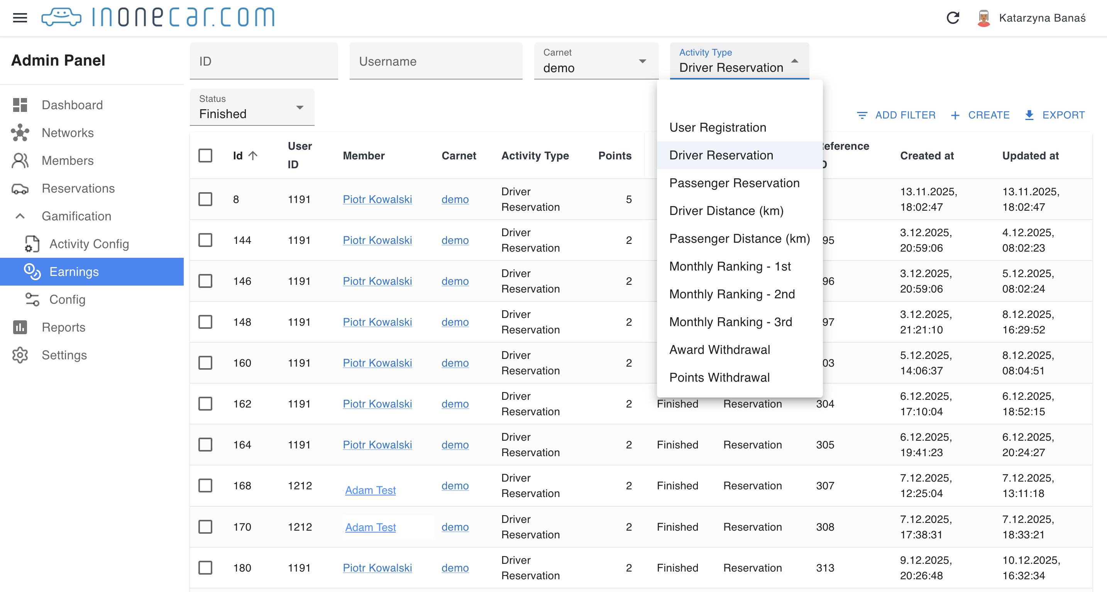
Task: Open Adam Test member link in row 168
Action: coord(370,490)
